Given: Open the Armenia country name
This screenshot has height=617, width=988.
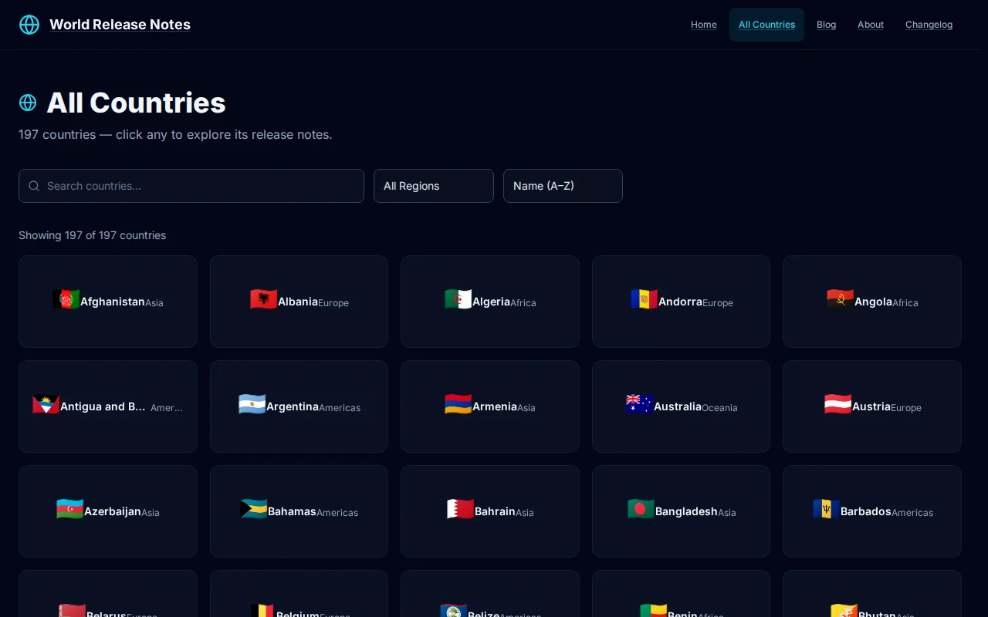Looking at the screenshot, I should 495,406.
